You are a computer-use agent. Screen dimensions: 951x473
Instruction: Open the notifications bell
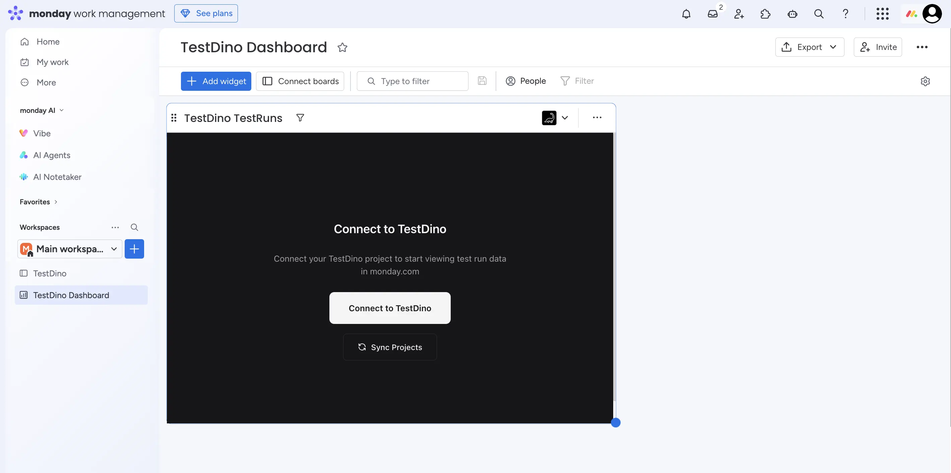(x=686, y=14)
